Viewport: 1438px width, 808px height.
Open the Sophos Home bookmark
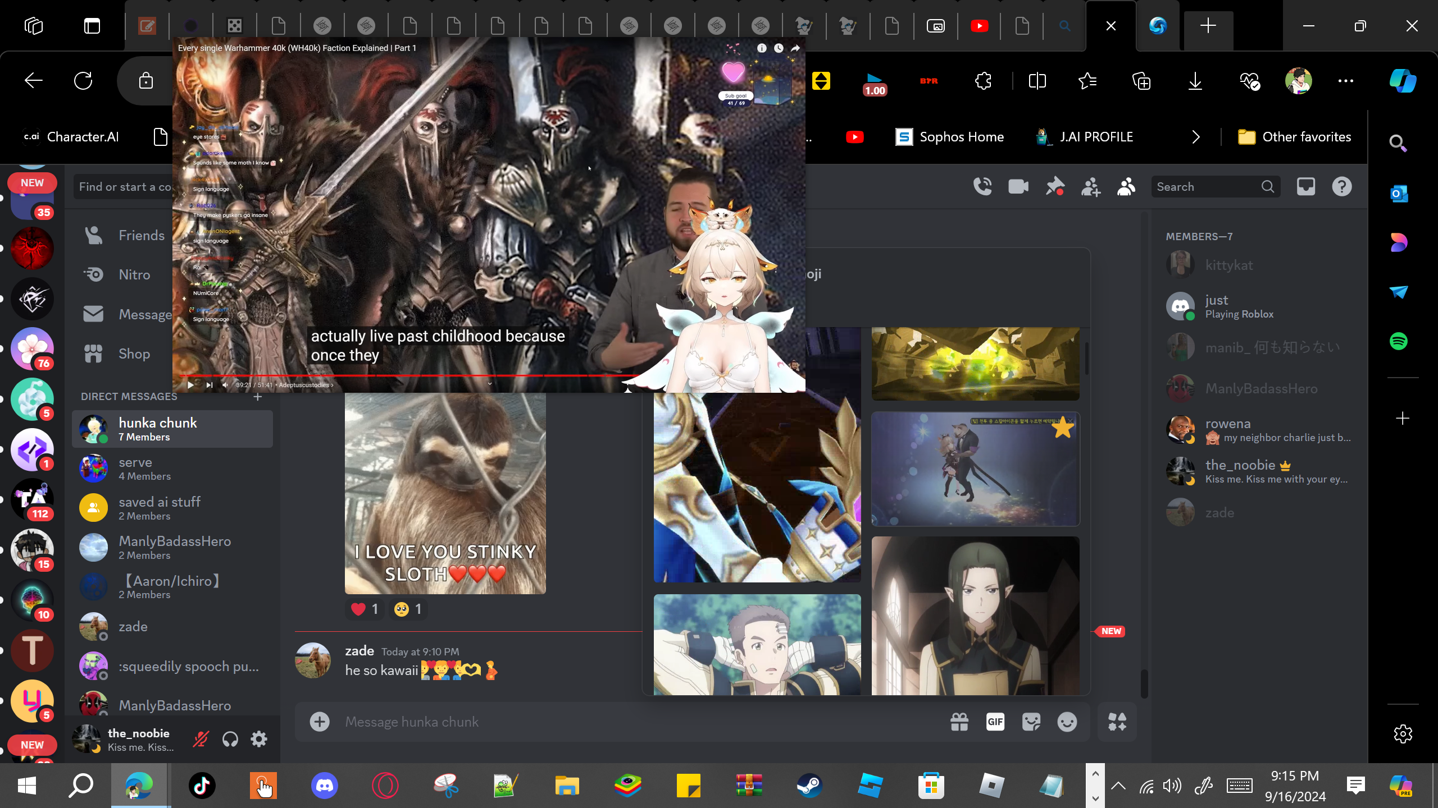click(950, 137)
